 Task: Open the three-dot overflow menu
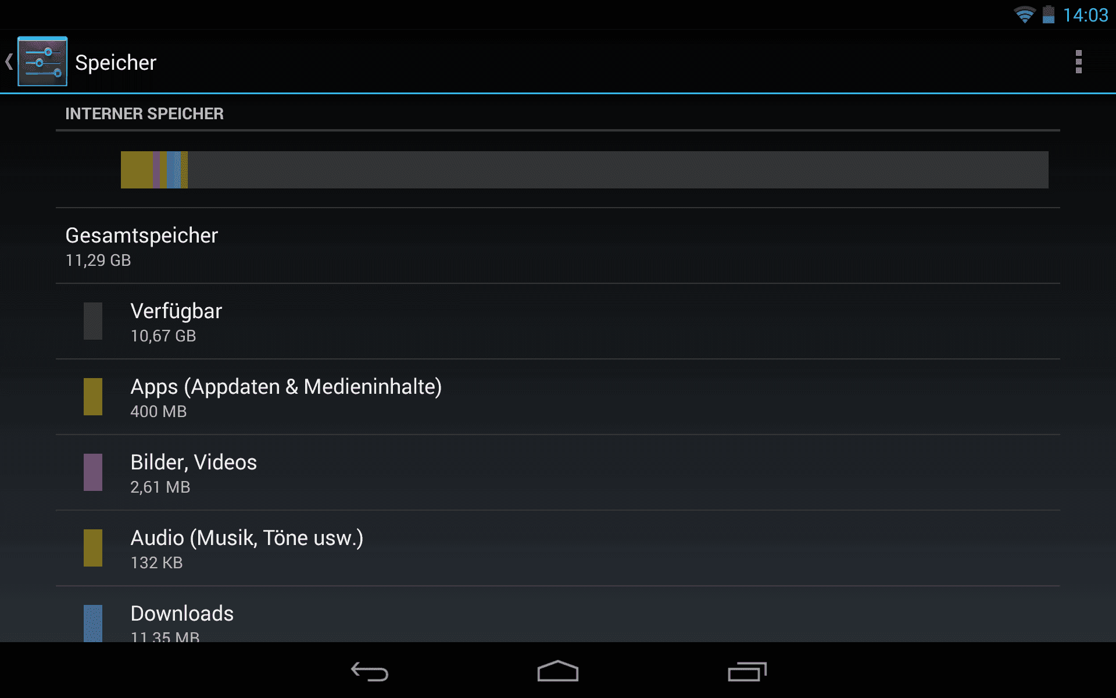click(x=1078, y=62)
